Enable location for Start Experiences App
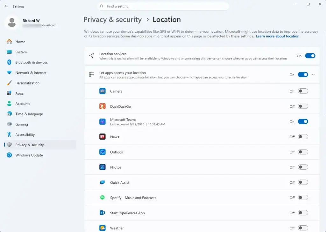Screen dimensions: 326x232 tap(303, 213)
